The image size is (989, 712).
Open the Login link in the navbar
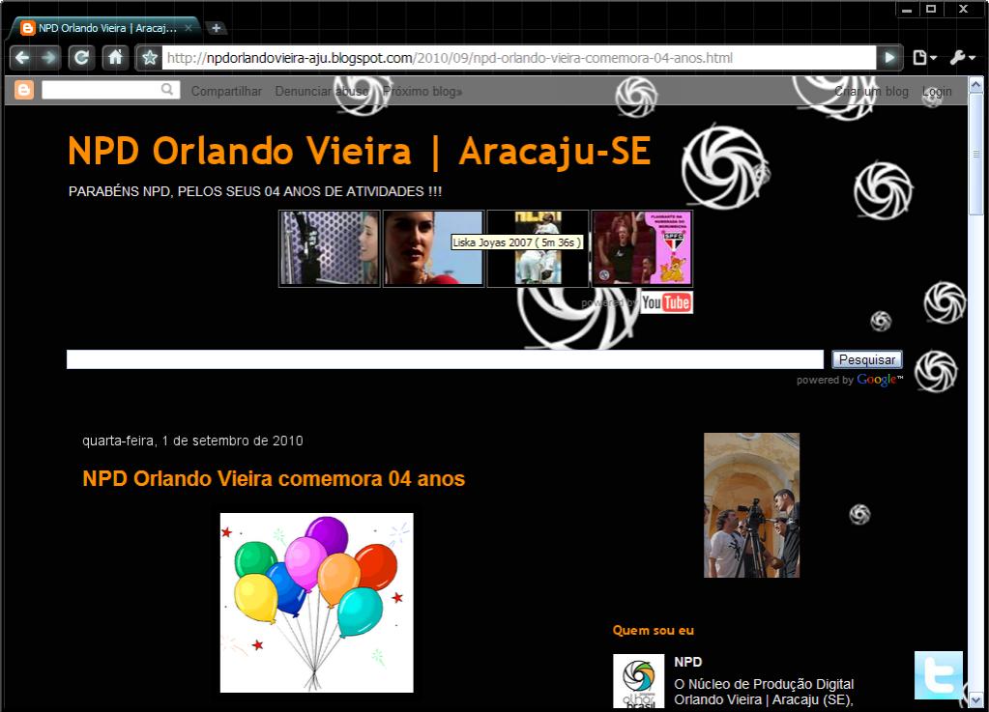[937, 92]
